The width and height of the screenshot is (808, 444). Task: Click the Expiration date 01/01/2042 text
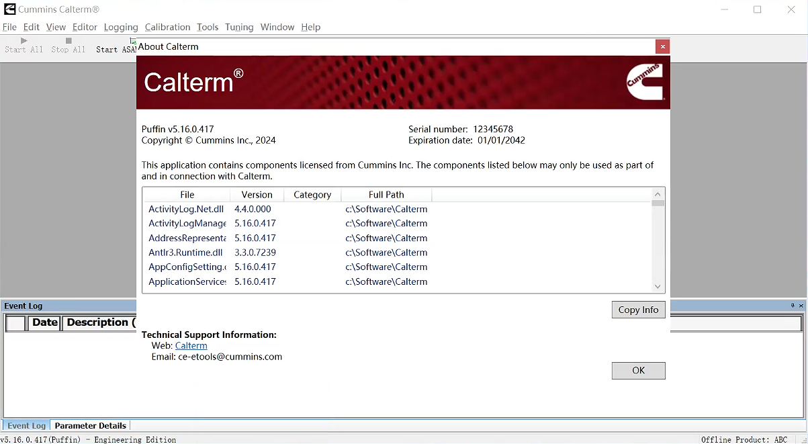click(x=467, y=140)
